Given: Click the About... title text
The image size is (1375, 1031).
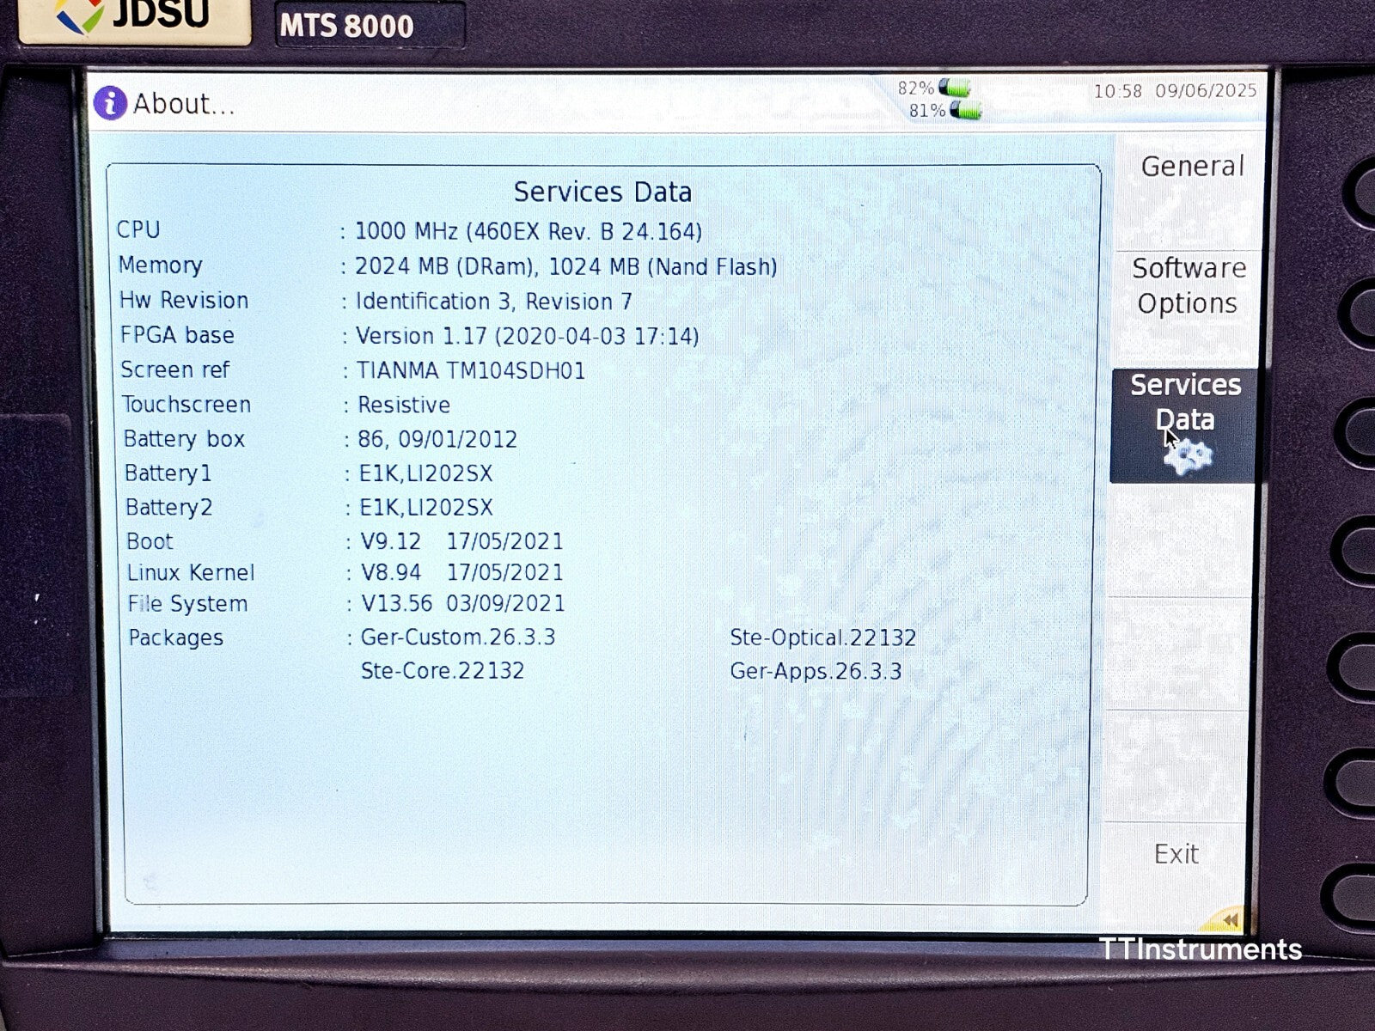Looking at the screenshot, I should (x=183, y=104).
